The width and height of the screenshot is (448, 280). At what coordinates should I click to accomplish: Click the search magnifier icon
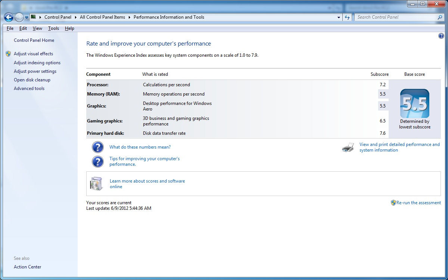[440, 17]
